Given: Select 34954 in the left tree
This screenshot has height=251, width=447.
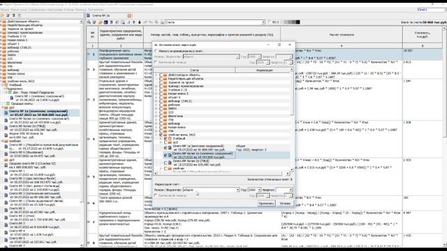Looking at the screenshot, I should 12,55.
